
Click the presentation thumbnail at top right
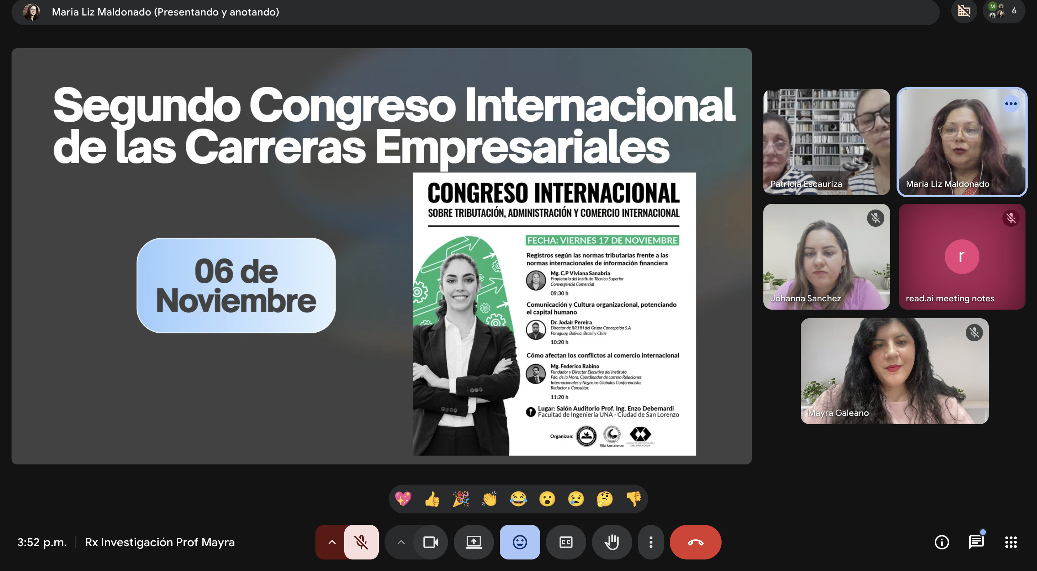(x=964, y=11)
